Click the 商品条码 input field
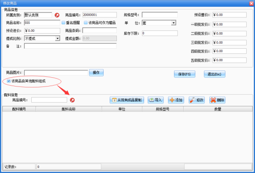Image resolution: width=255 pixels, height=173 pixels. pos(99,30)
